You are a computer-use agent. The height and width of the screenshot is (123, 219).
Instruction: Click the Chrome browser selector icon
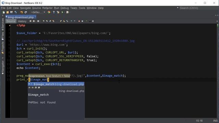(x=49, y=12)
